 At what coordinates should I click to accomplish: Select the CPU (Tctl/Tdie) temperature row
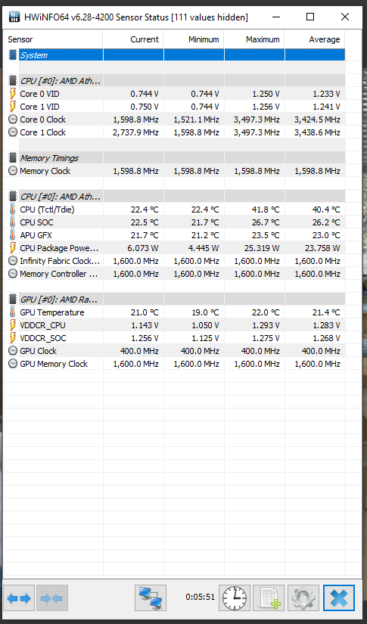coord(174,210)
